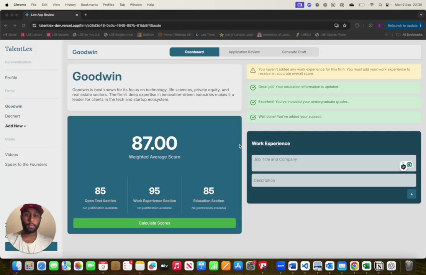This screenshot has width=426, height=275.
Task: Open the Chrome menu in the menu bar
Action: tap(20, 5)
